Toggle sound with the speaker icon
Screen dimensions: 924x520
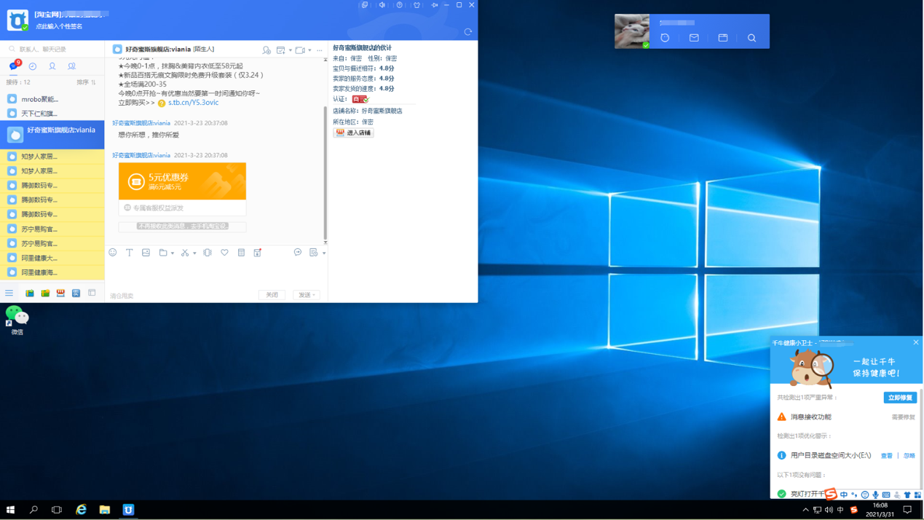tap(382, 5)
